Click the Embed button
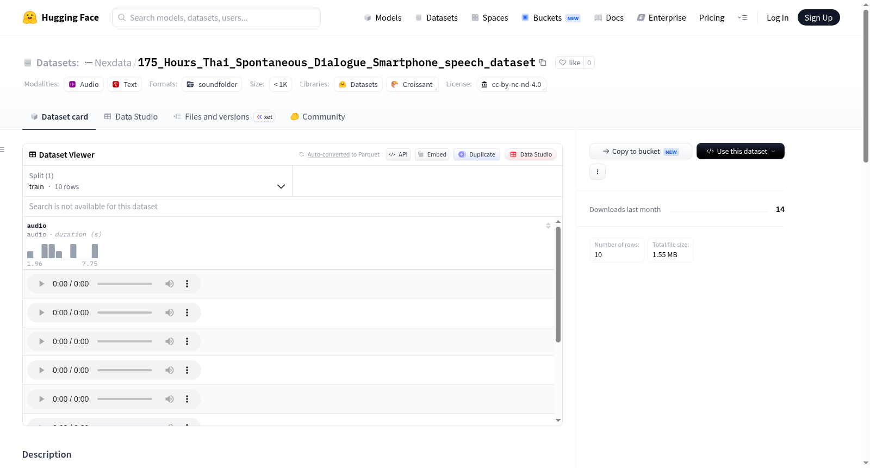870x468 pixels. [x=432, y=154]
